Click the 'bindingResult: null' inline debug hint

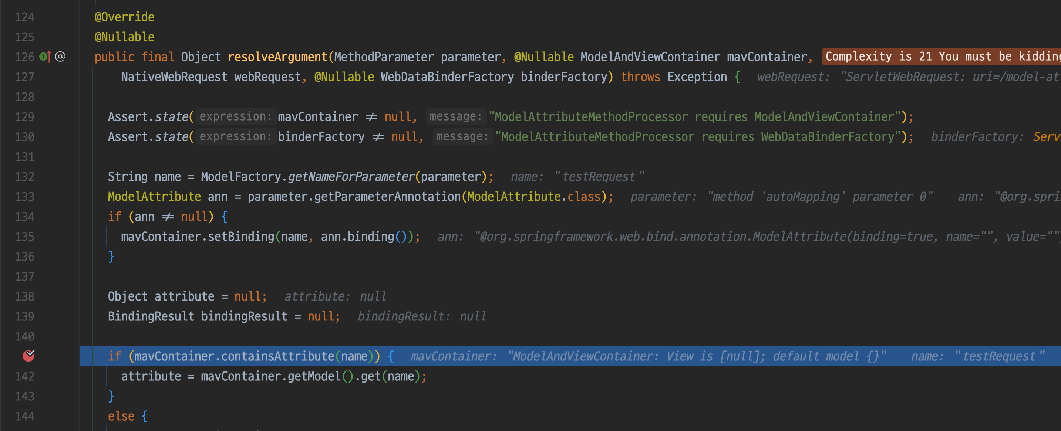click(422, 316)
